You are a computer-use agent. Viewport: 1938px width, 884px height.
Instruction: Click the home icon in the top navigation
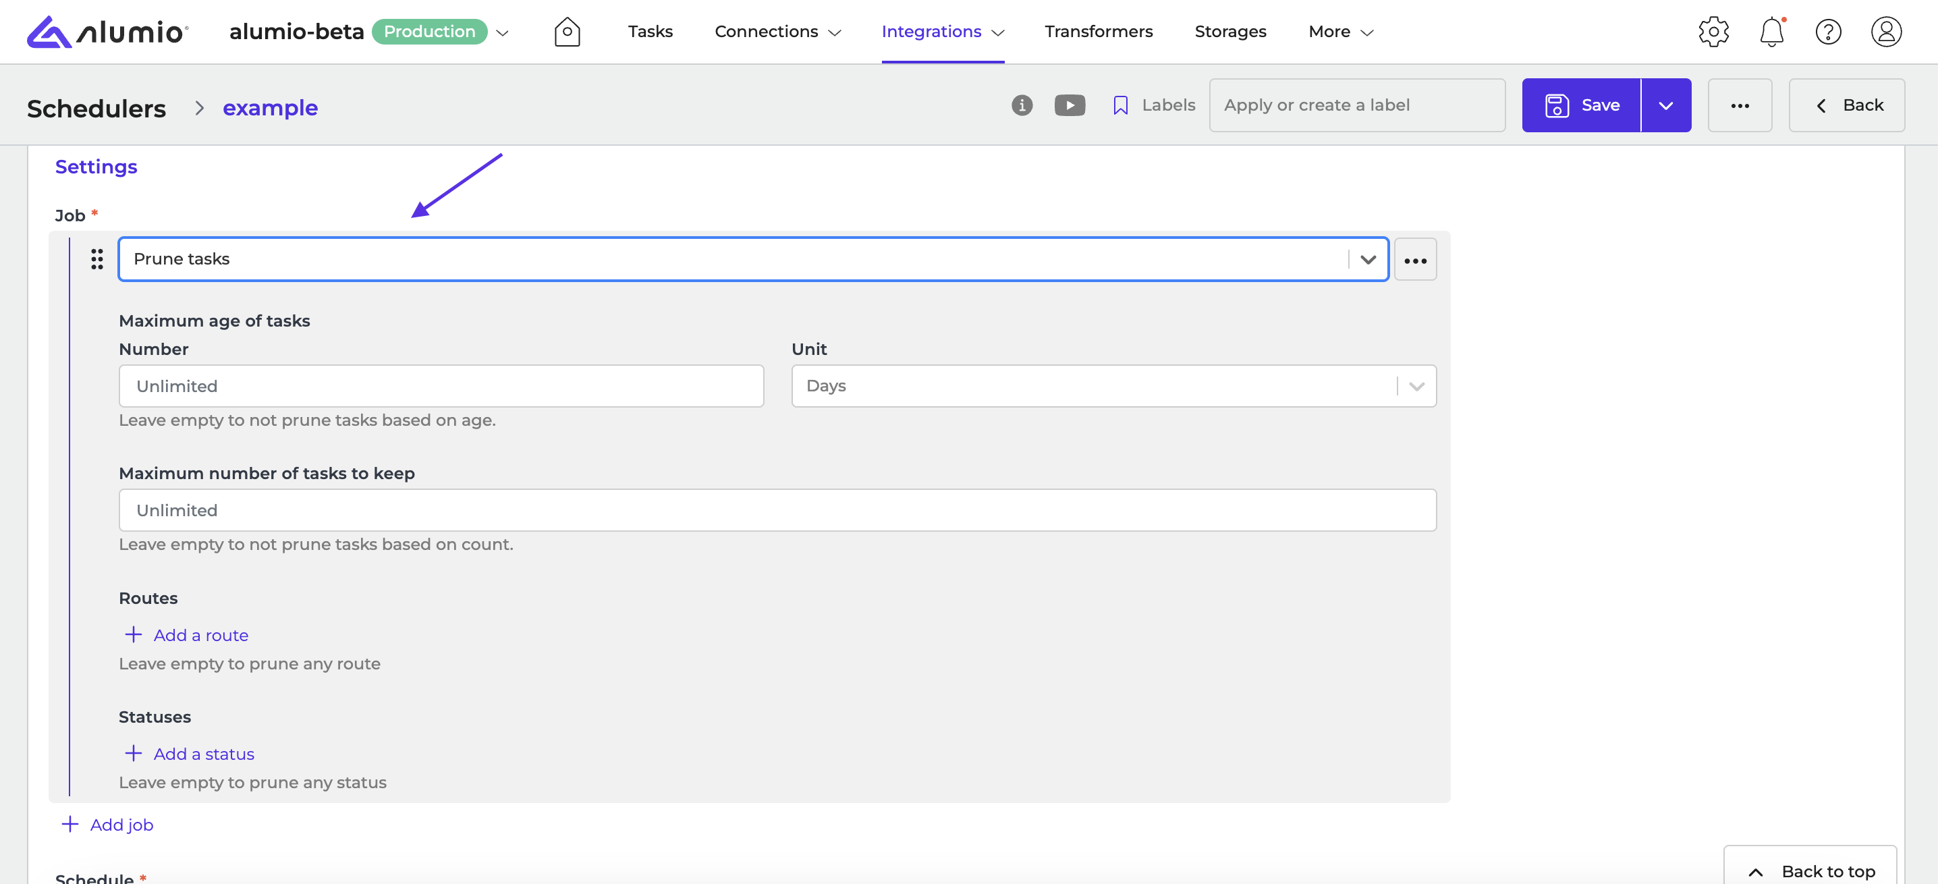(x=567, y=32)
